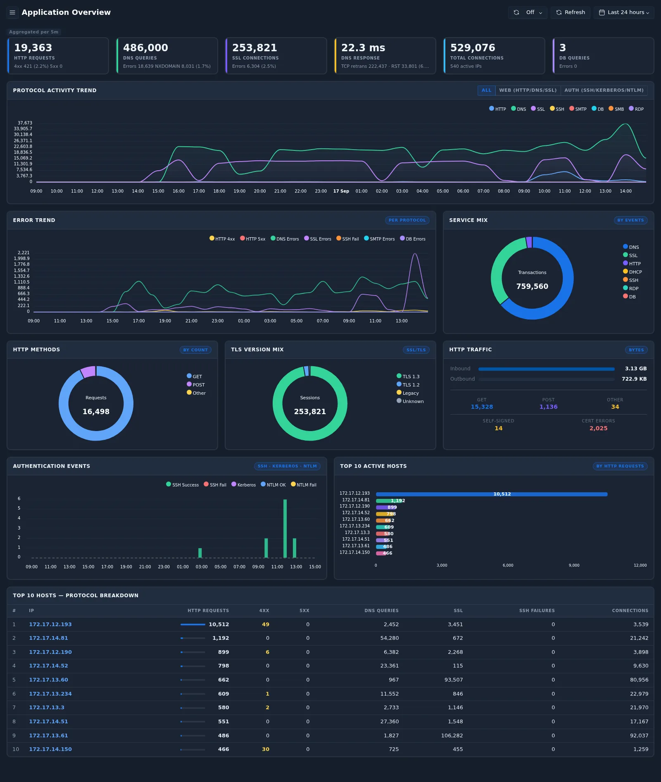Switch to AUTH (SSH/KERBEROS/NTLM) tab
This screenshot has height=782, width=661.
(604, 90)
